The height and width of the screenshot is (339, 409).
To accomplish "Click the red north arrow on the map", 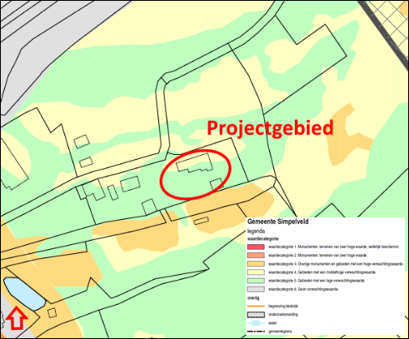I will (17, 317).
